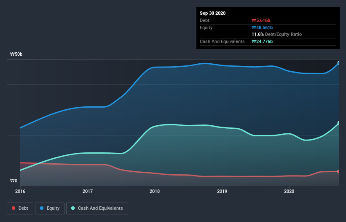Viewport: 346px width, 222px height.
Task: Click the 11.6% Debt/Equity Ratio text
Action: coord(277,35)
